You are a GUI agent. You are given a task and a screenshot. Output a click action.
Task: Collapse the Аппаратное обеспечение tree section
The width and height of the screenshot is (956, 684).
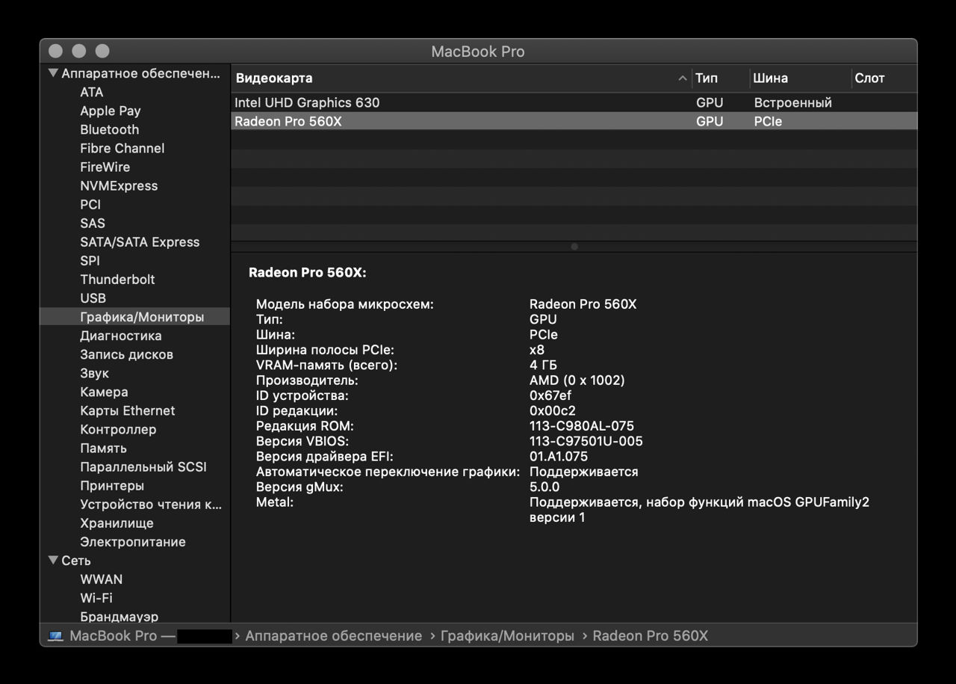point(53,73)
